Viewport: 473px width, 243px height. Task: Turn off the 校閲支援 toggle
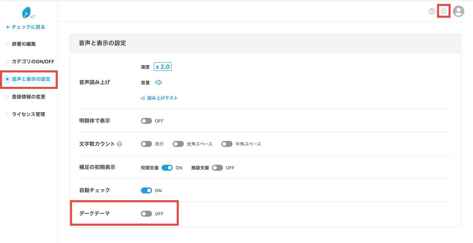click(167, 168)
